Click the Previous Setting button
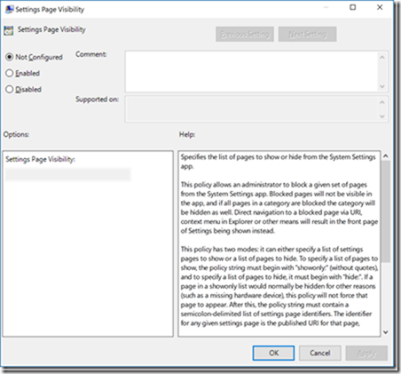This screenshot has width=401, height=374. click(245, 35)
